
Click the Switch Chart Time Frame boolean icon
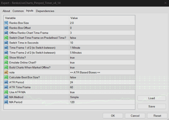pos(6,38)
